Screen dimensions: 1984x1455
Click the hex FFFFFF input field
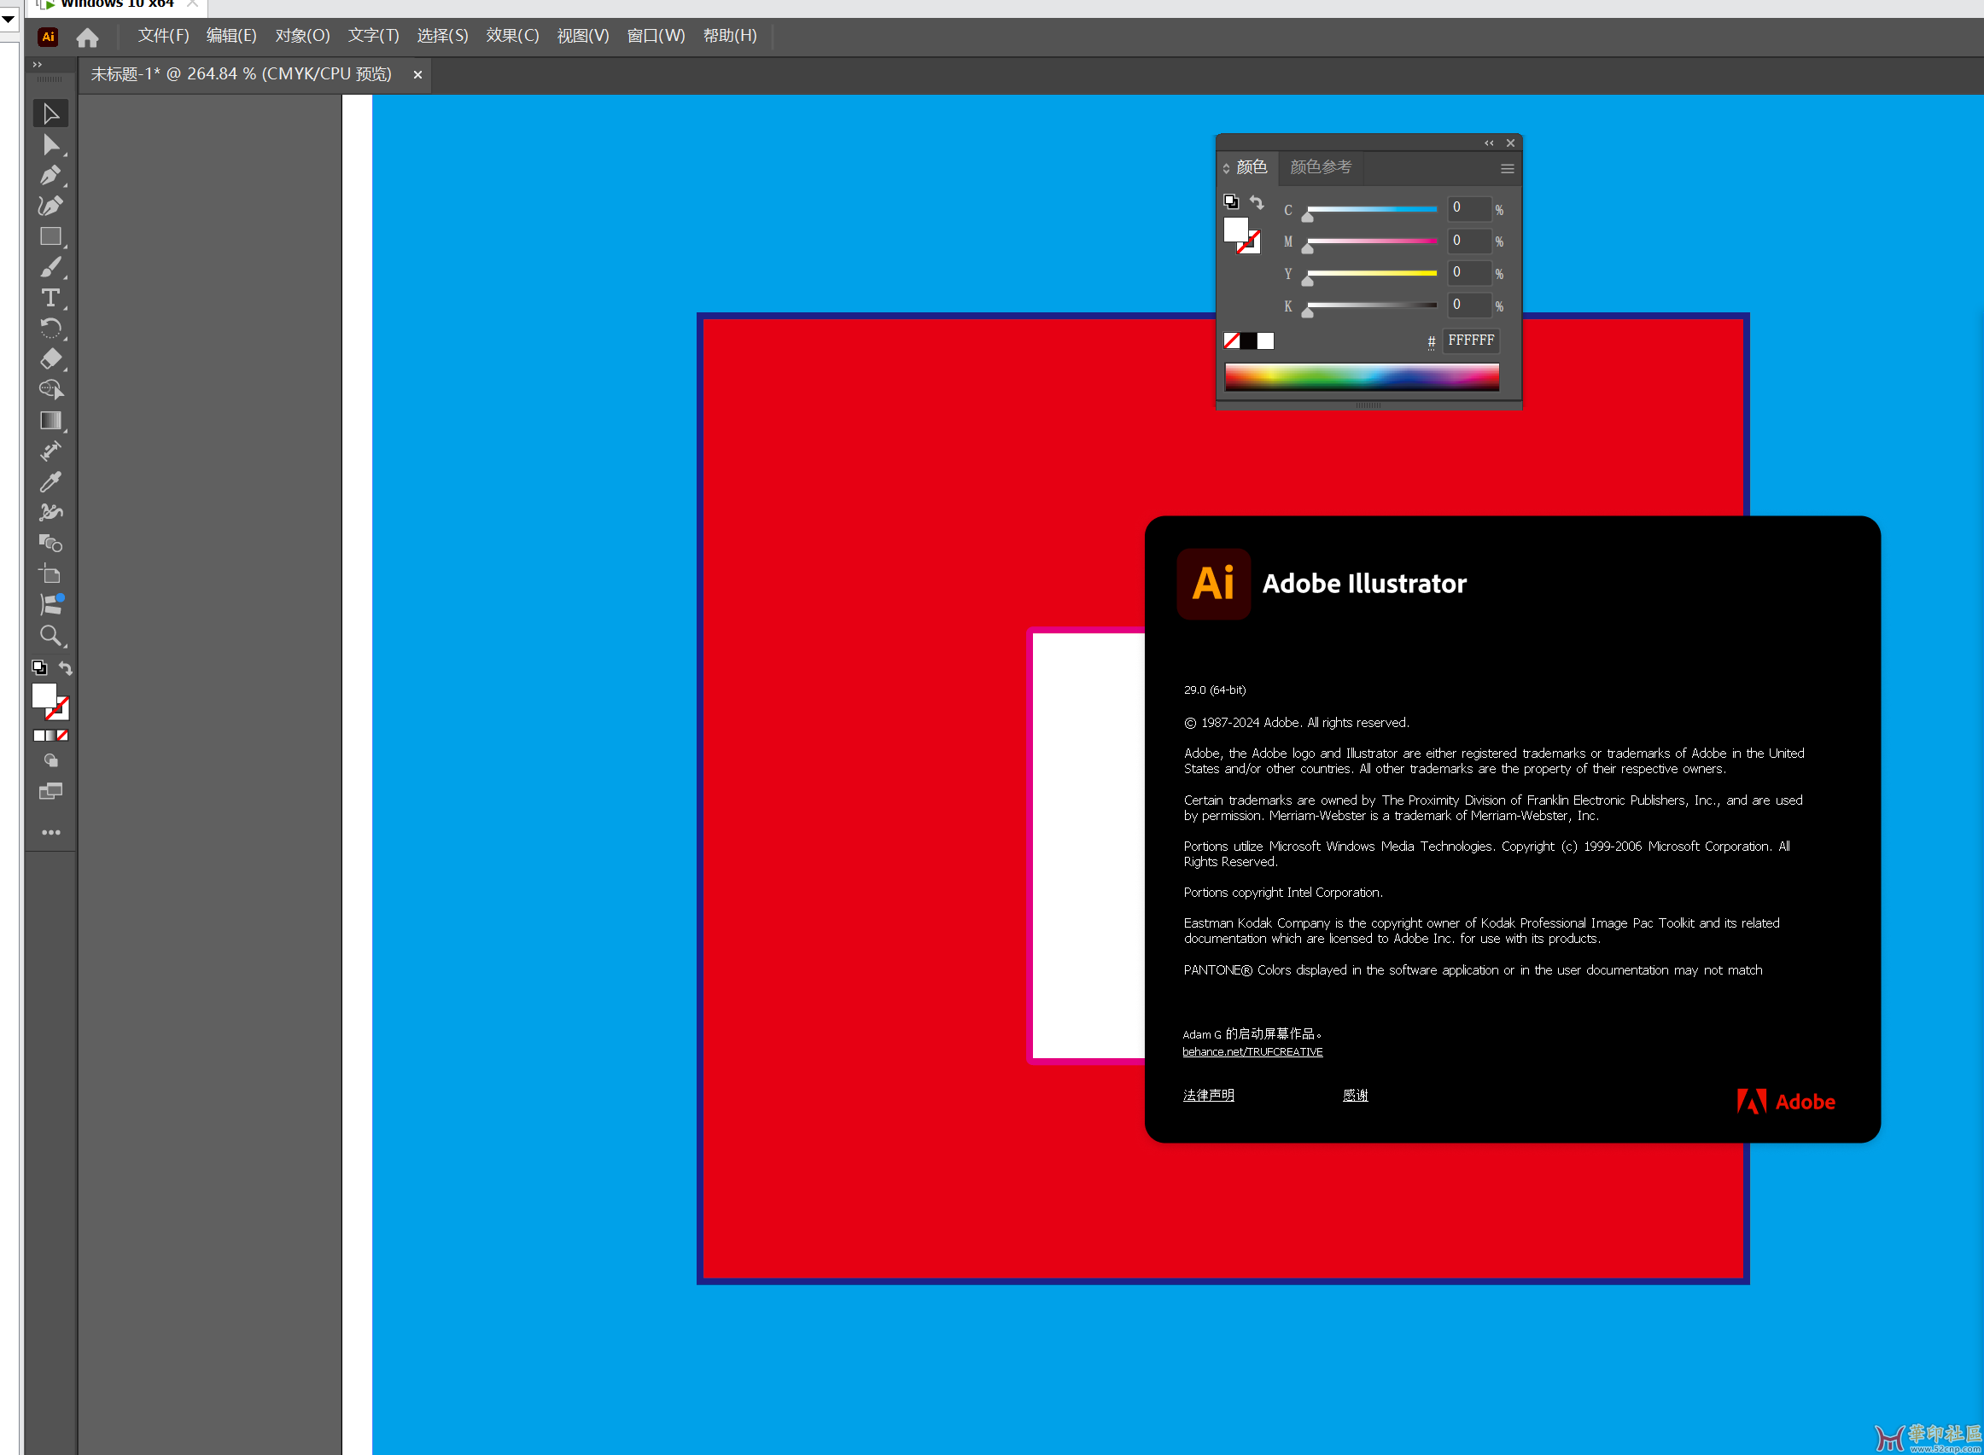(x=1470, y=340)
